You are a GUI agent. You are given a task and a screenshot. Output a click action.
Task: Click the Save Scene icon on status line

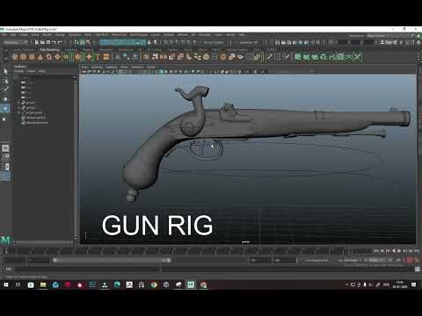(x=48, y=42)
